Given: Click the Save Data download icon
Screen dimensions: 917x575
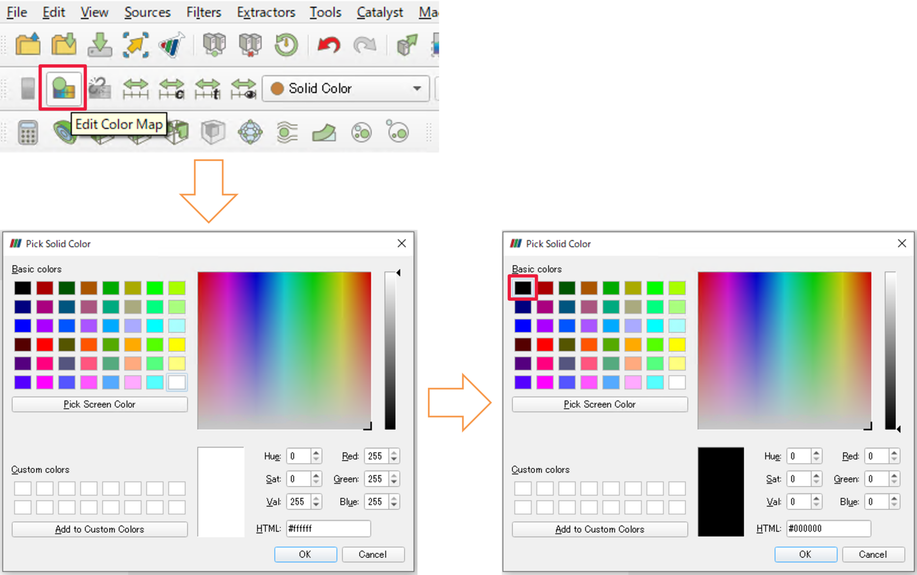Looking at the screenshot, I should (100, 45).
